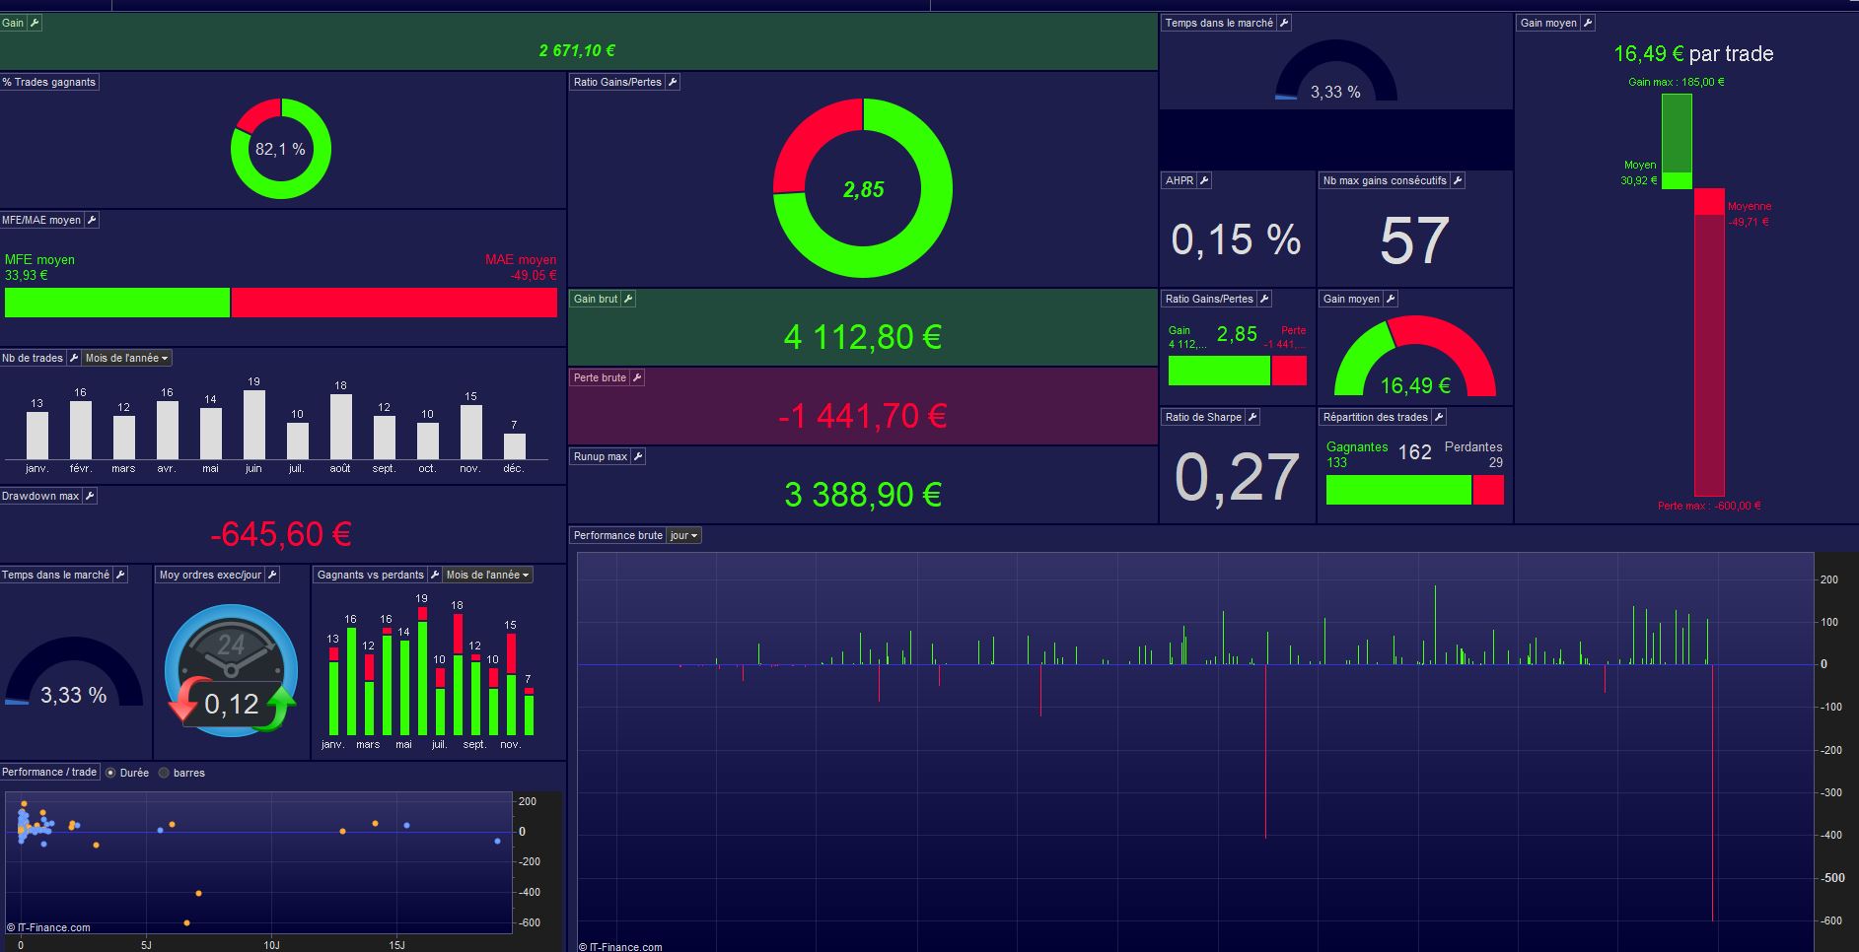
Task: Click wrench icon for Ratio de Sharpe
Action: coord(1252,417)
